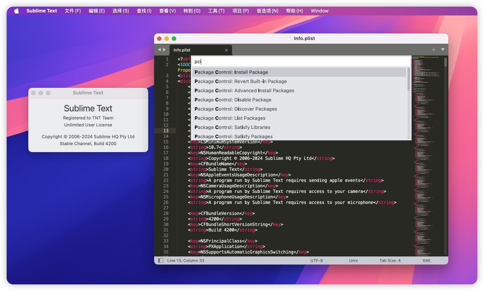Choose Package Control: Advanced Install Packages

pos(299,90)
